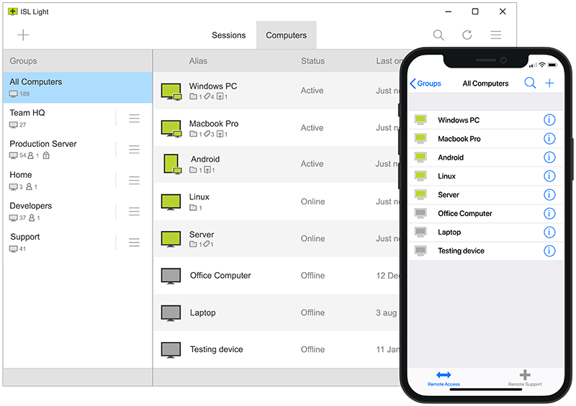Click the Status column header
The width and height of the screenshot is (576, 406).
[312, 61]
